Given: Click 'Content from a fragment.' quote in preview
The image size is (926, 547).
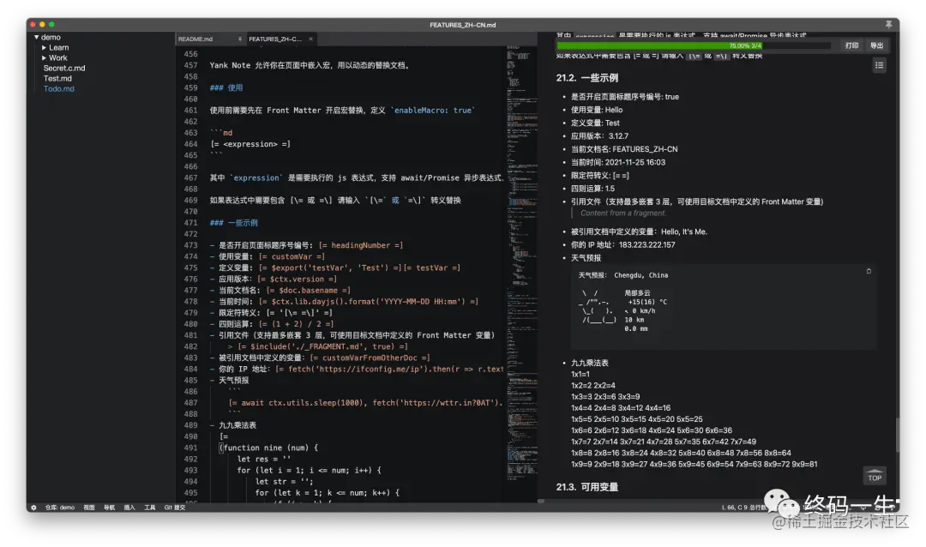Looking at the screenshot, I should click(623, 213).
